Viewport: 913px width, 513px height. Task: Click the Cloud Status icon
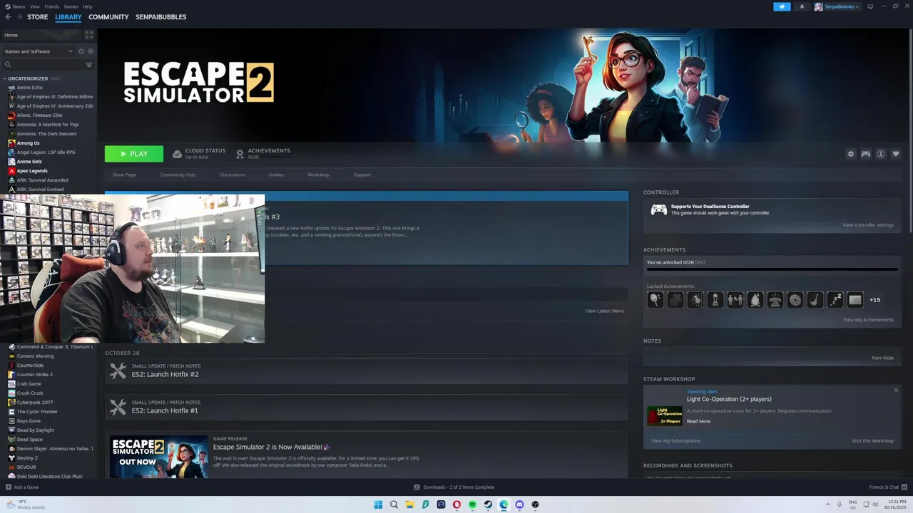tap(177, 154)
